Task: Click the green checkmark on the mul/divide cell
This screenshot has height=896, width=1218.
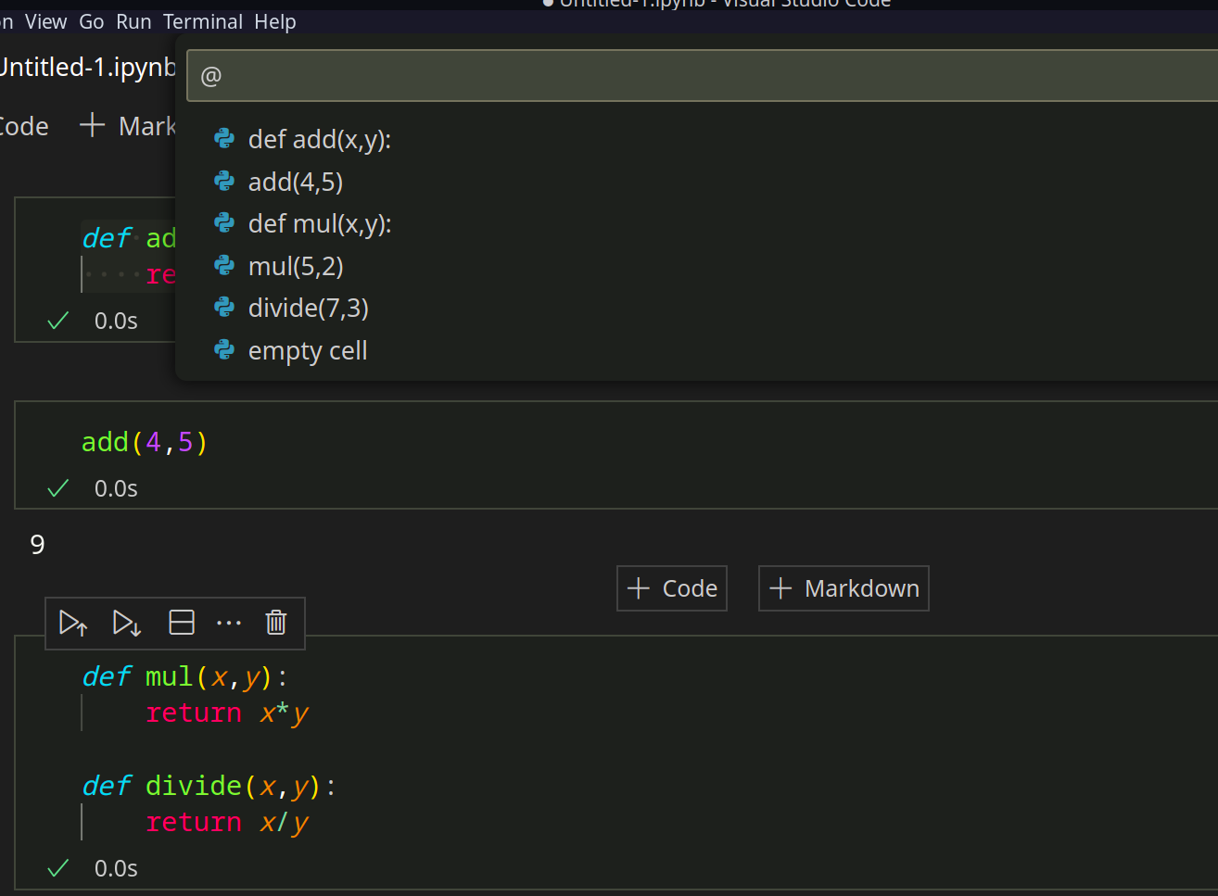Action: click(x=57, y=867)
